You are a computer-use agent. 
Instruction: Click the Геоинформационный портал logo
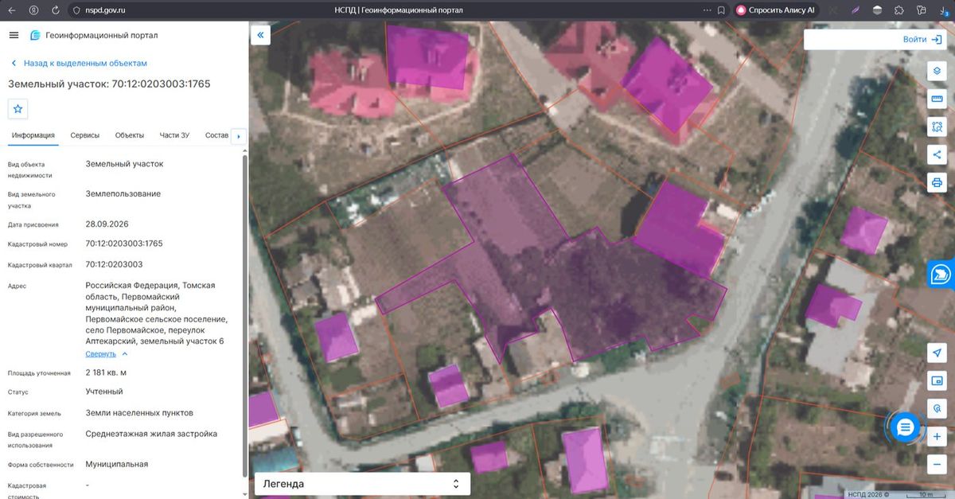coord(94,35)
